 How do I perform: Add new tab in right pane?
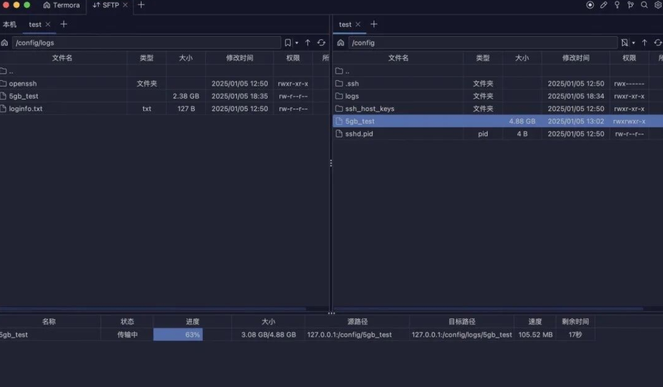(374, 25)
